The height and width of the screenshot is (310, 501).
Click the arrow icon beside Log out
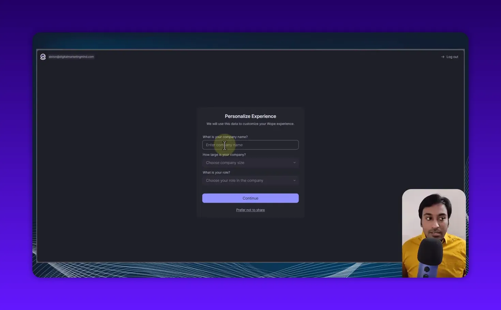(443, 57)
